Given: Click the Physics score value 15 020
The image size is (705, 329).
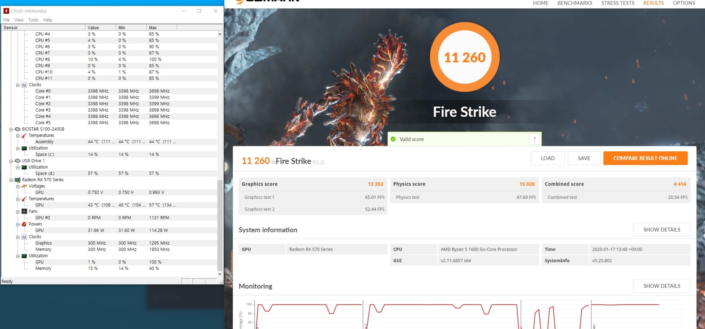Looking at the screenshot, I should pos(527,184).
